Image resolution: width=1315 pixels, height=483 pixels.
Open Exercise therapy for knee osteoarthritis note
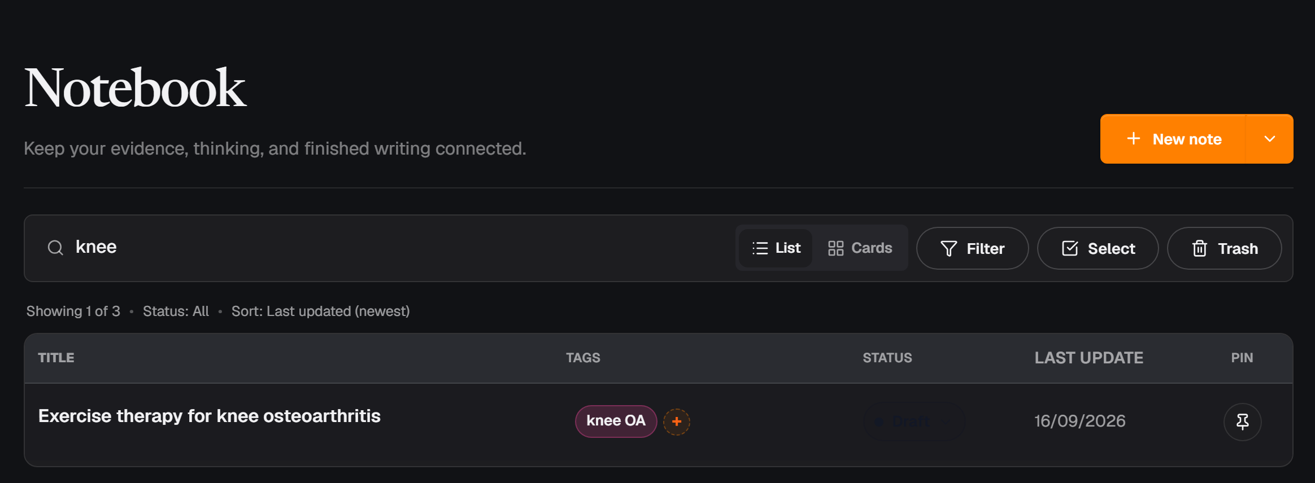tap(210, 416)
